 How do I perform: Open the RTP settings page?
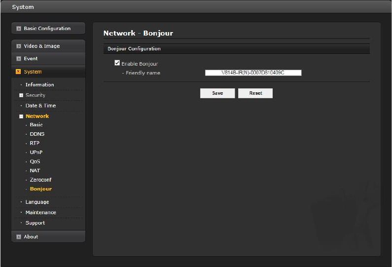coord(35,143)
